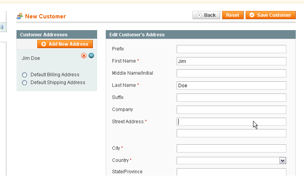
Task: Click the City input field
Action: click(x=231, y=148)
